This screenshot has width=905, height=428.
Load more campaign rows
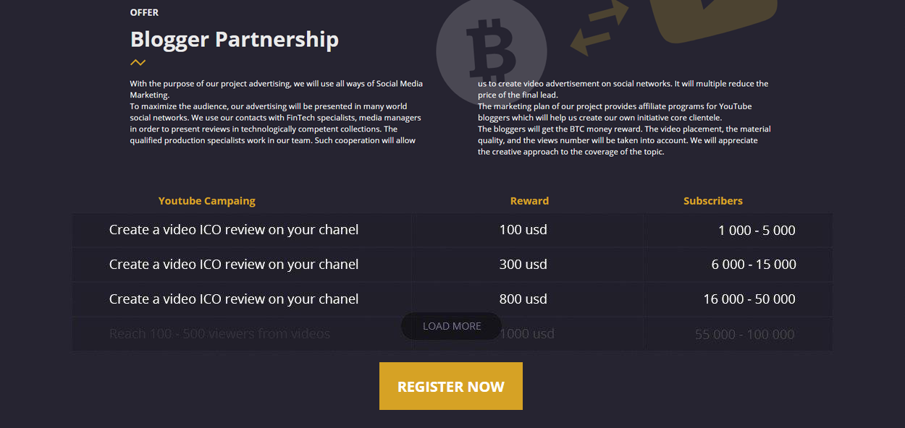pos(452,326)
